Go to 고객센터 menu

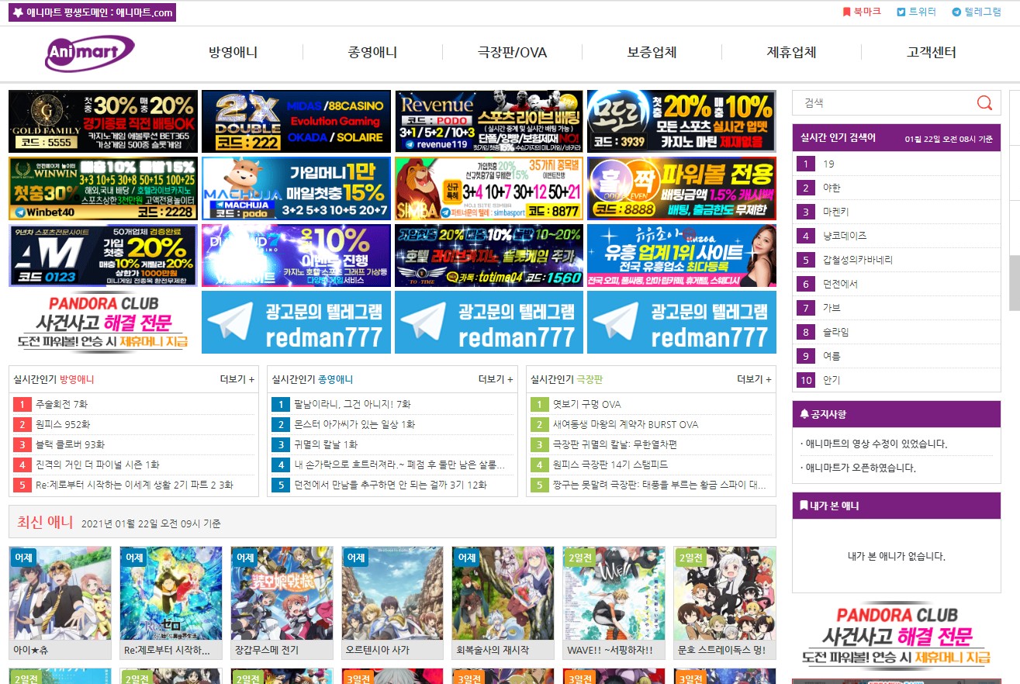(931, 53)
